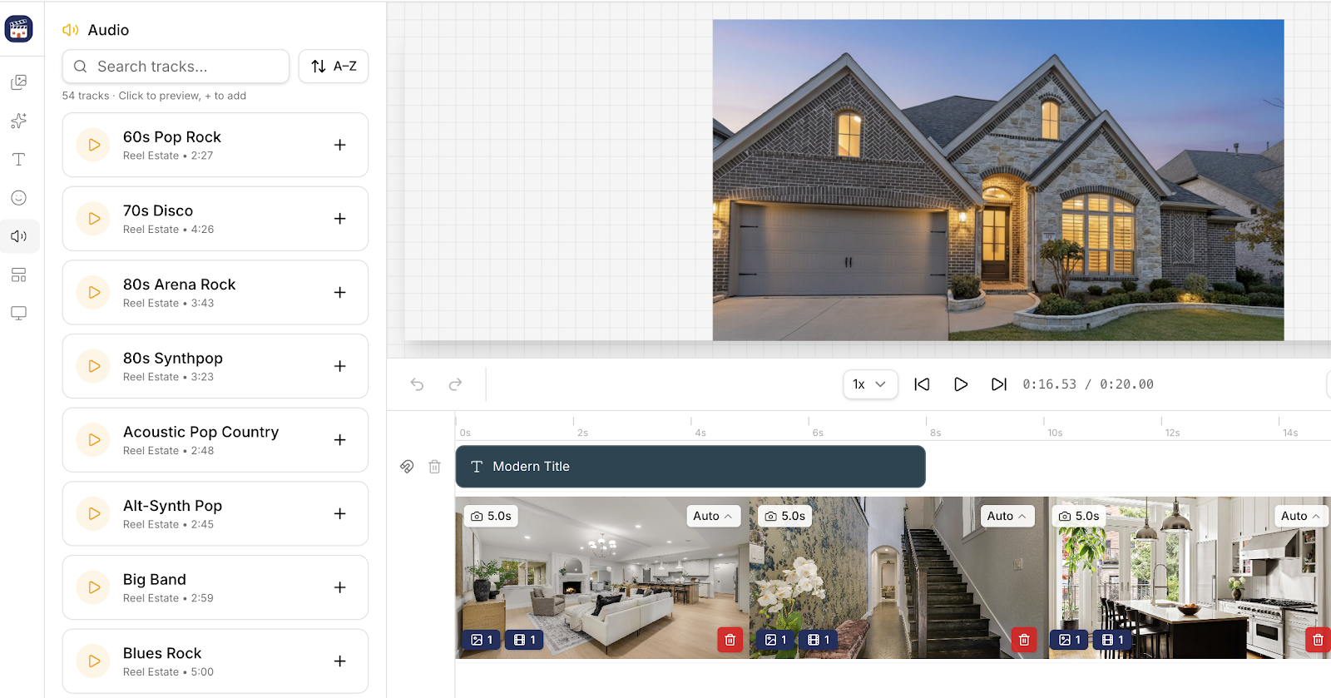The image size is (1331, 698).
Task: Preview the Big Band track
Action: pyautogui.click(x=94, y=587)
